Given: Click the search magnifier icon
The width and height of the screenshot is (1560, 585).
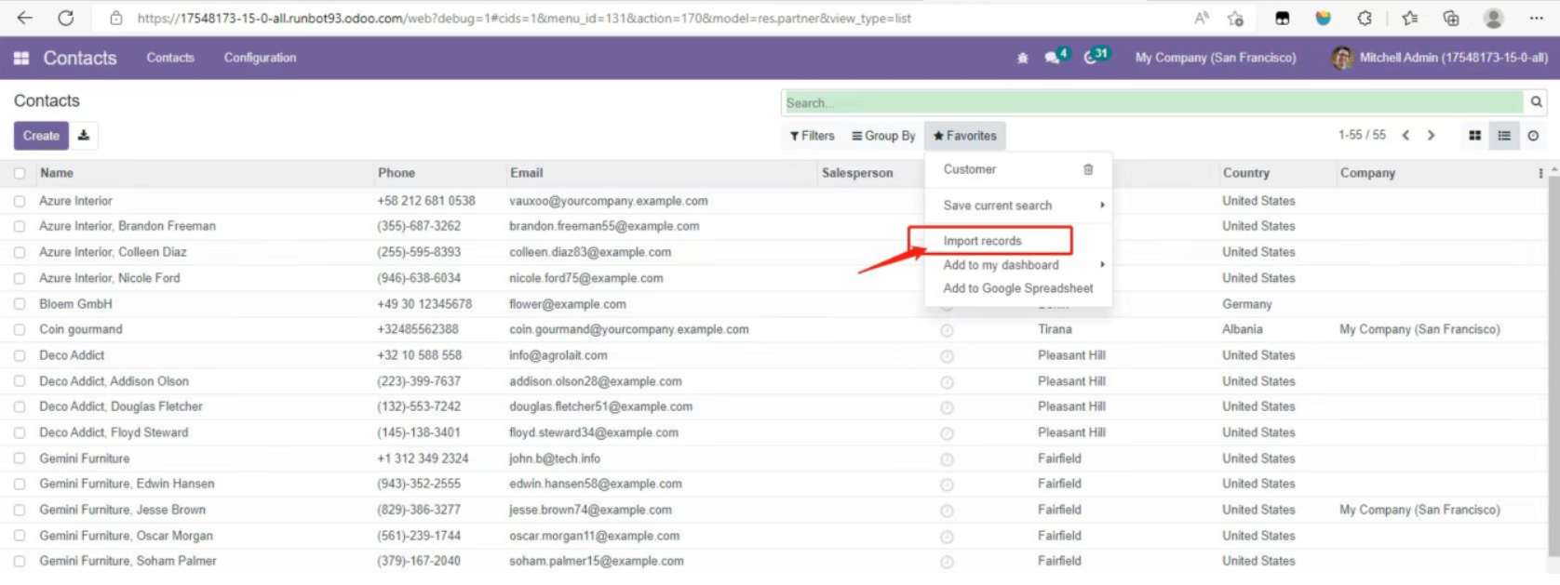Looking at the screenshot, I should (x=1536, y=102).
